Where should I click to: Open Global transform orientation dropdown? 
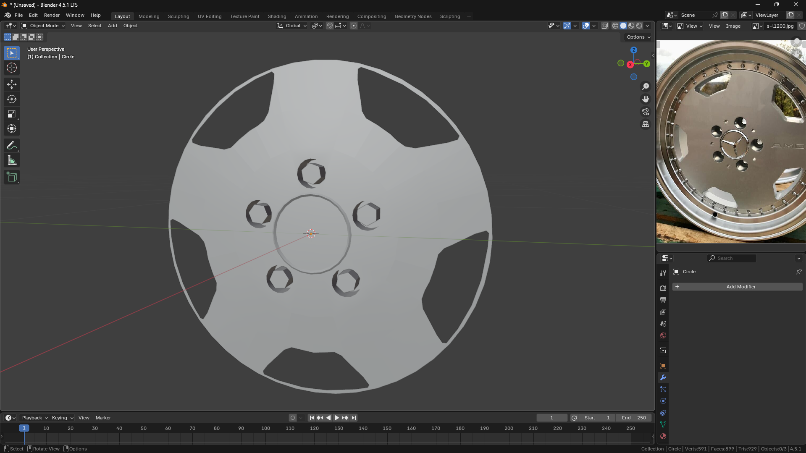click(x=292, y=26)
